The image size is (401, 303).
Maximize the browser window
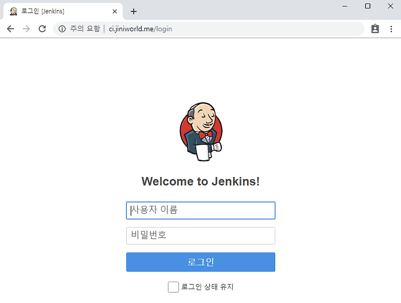(367, 6)
